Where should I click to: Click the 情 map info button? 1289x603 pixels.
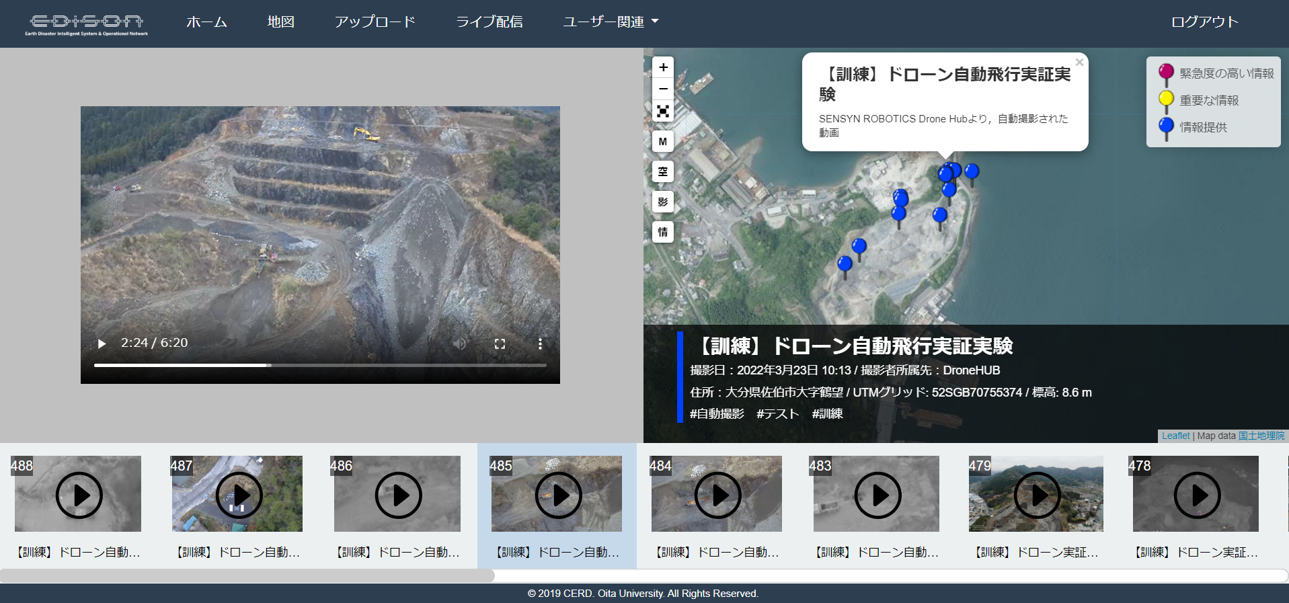[663, 232]
